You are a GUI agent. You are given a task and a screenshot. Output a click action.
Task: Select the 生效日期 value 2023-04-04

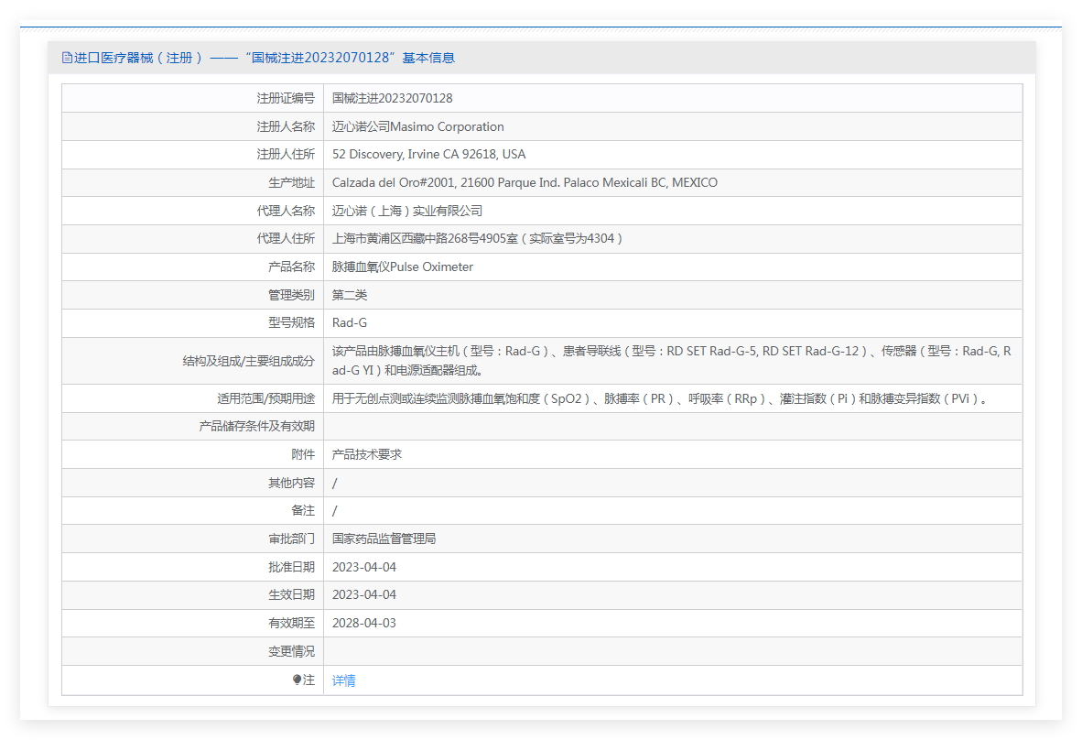point(363,594)
